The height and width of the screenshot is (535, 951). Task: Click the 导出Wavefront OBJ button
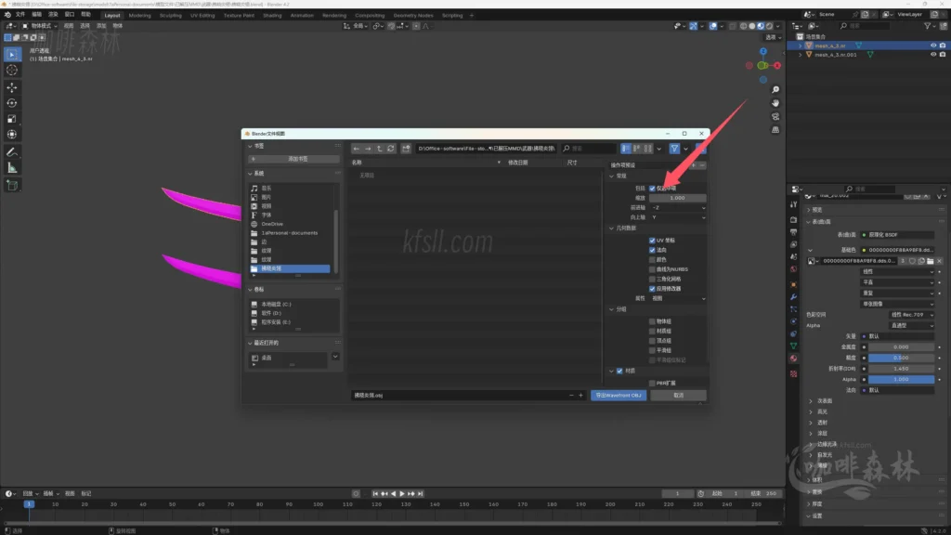pyautogui.click(x=618, y=395)
